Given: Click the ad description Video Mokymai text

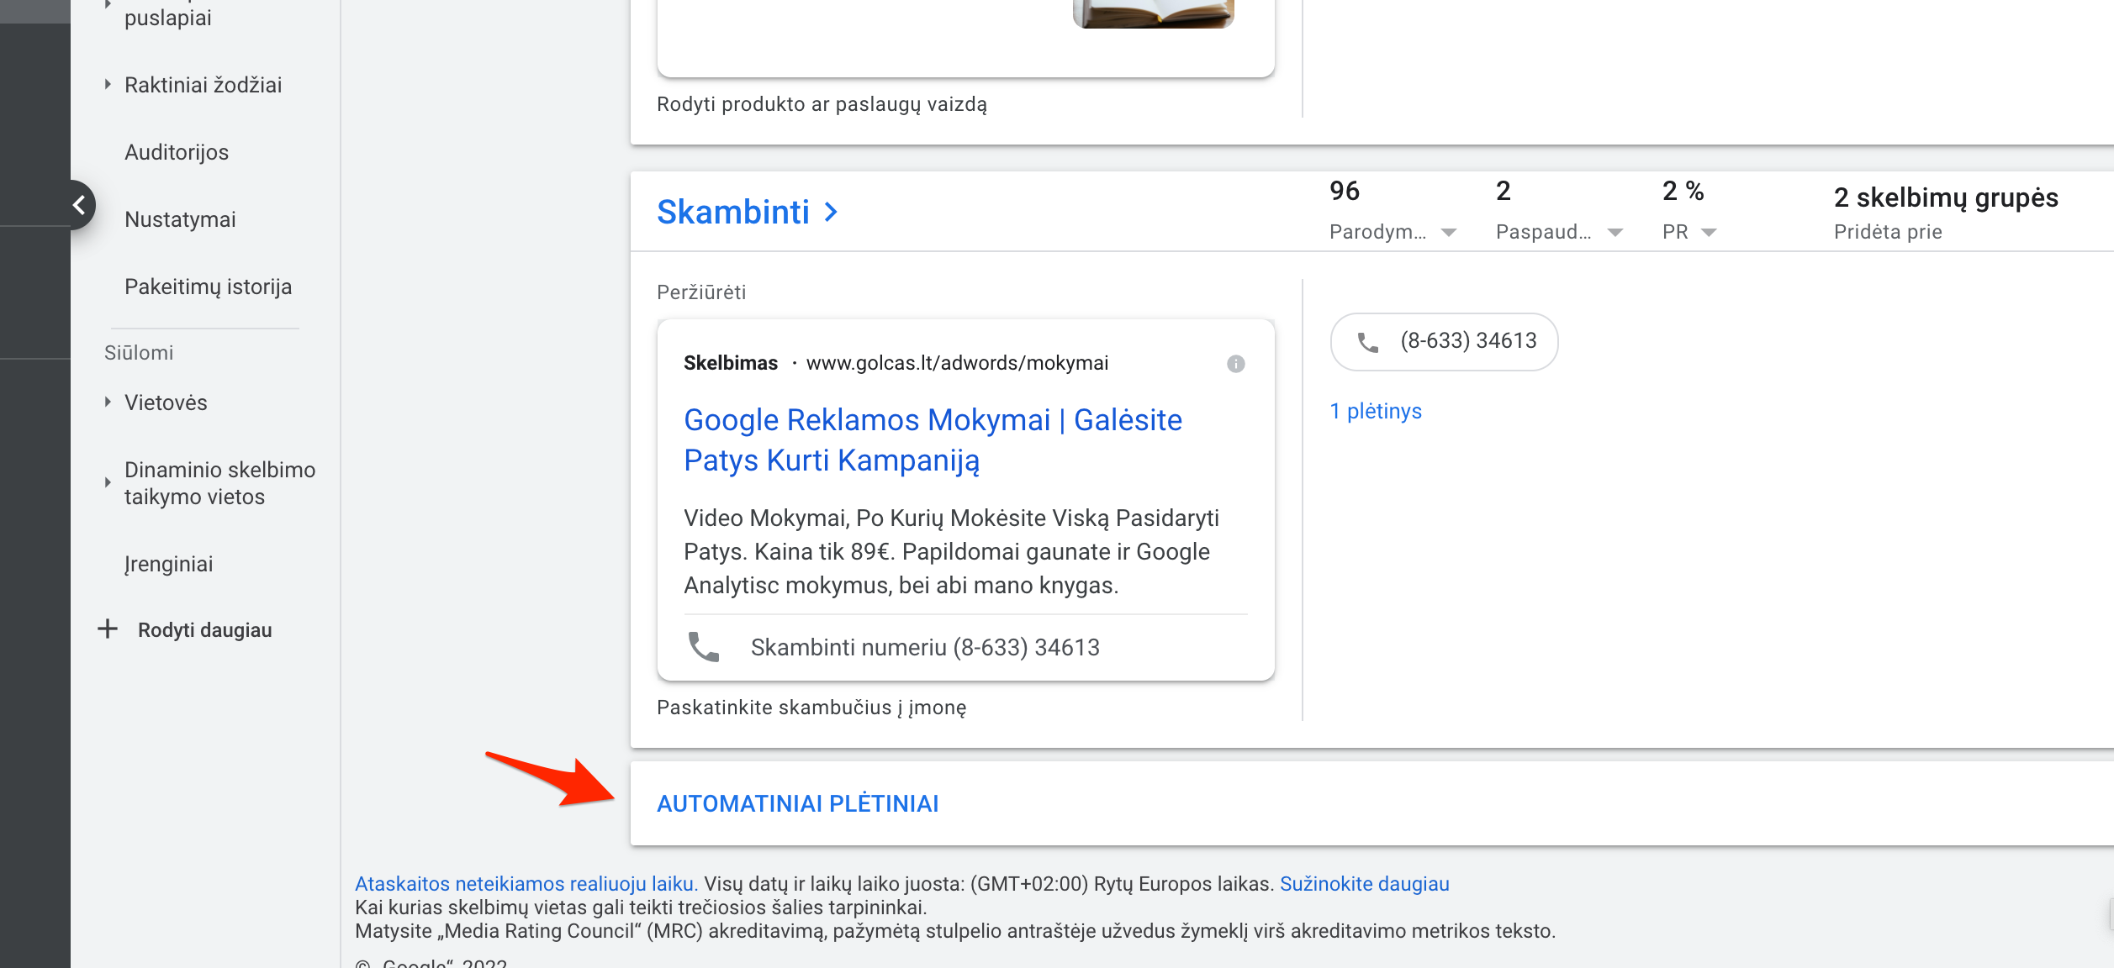Looking at the screenshot, I should click(951, 551).
